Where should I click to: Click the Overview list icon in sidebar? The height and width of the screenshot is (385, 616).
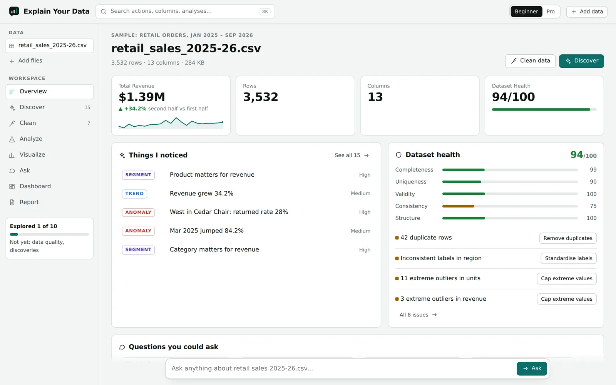click(12, 92)
